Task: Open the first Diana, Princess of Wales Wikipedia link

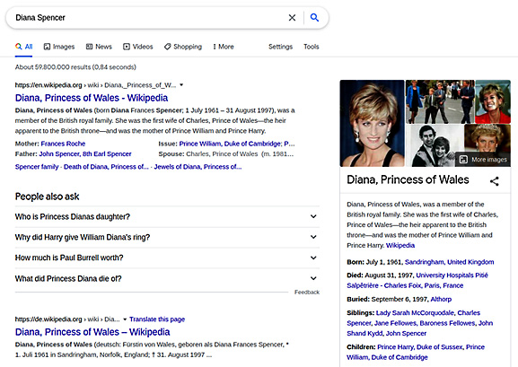Action: click(92, 98)
